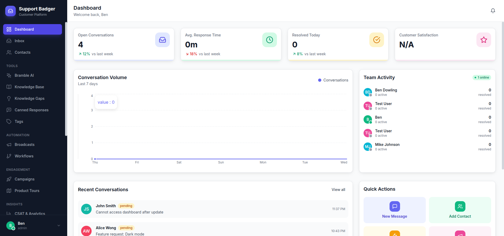504x236 pixels.
Task: Go to Bramble AI tool
Action: [x=24, y=75]
